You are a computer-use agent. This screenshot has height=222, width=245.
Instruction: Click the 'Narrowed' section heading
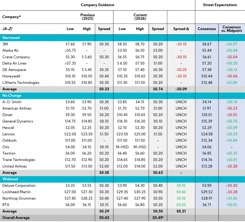[x=11, y=38]
